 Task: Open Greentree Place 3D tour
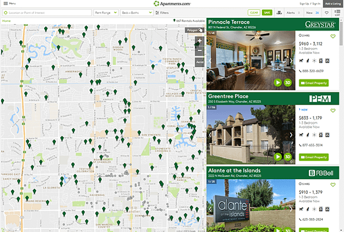click(288, 157)
